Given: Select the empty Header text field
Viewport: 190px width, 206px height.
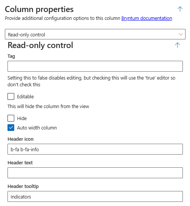Looking at the screenshot, I should 95,173.
